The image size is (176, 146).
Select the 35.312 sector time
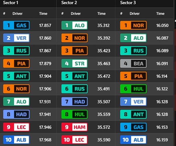click(x=103, y=25)
